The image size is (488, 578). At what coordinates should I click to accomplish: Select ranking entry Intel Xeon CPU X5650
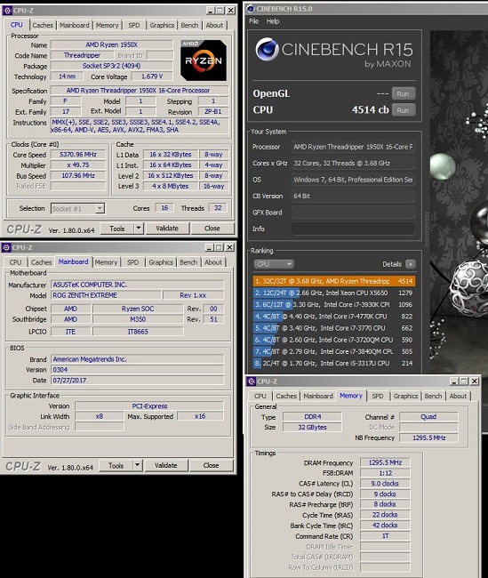[x=334, y=293]
